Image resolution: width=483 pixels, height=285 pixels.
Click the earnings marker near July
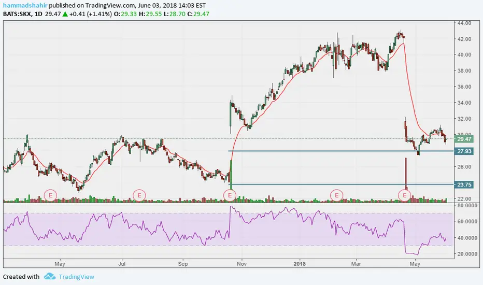click(139, 195)
